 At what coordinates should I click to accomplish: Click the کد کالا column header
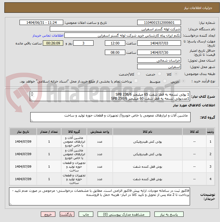194,132
